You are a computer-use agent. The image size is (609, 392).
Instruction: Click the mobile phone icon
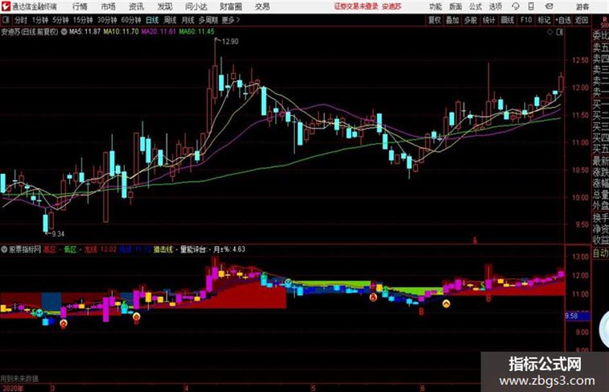click(531, 6)
